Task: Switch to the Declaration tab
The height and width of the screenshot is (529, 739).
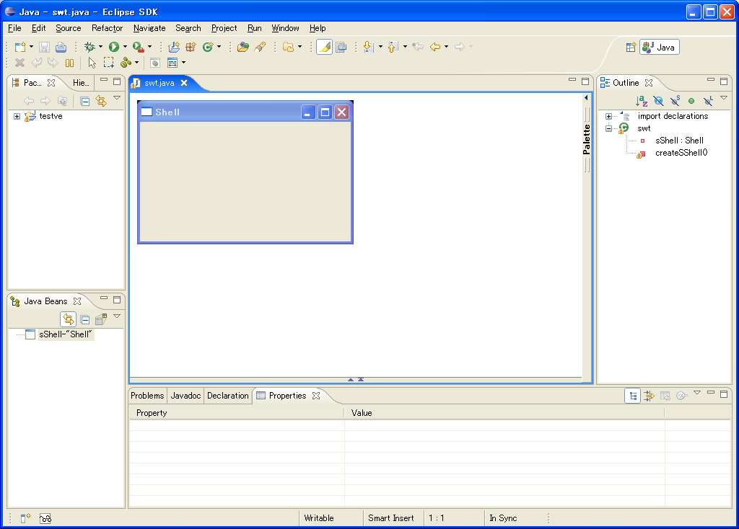Action: point(227,396)
